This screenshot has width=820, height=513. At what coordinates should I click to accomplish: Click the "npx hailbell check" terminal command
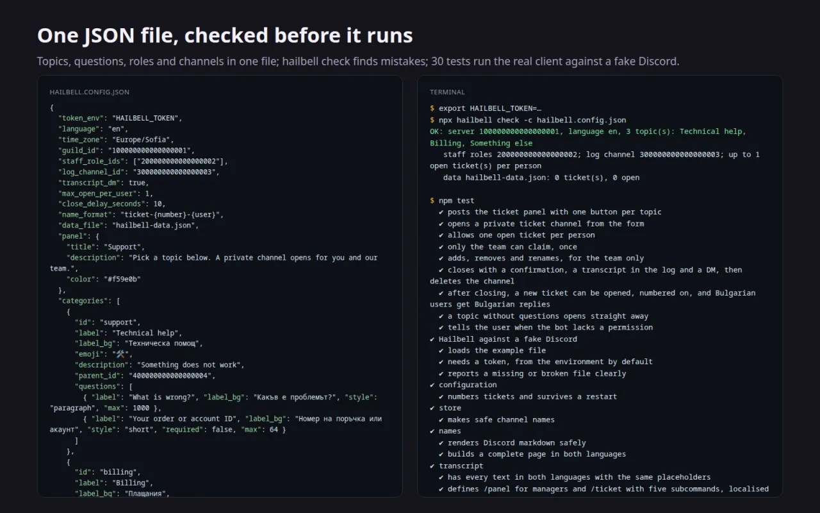tap(532, 120)
